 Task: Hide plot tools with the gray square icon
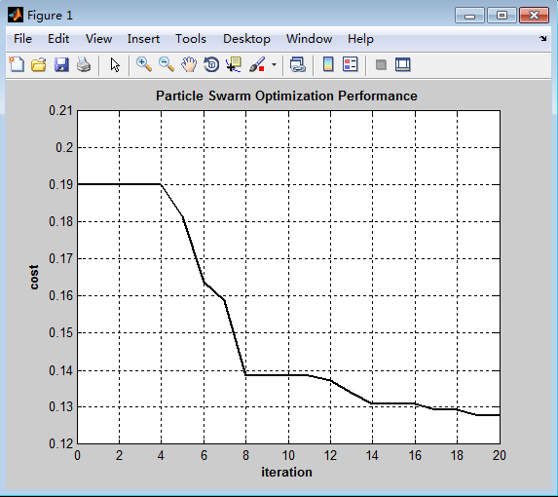click(381, 64)
